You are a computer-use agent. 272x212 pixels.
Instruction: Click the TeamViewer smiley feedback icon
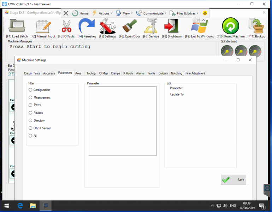click(205, 13)
